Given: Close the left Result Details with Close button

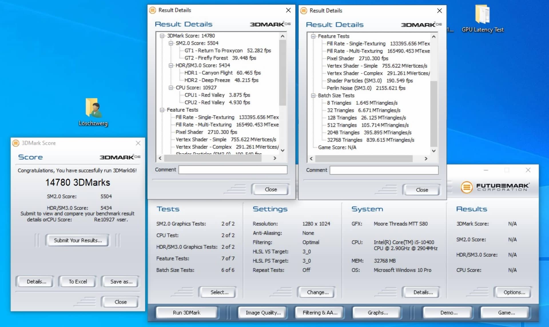Looking at the screenshot, I should [x=270, y=189].
